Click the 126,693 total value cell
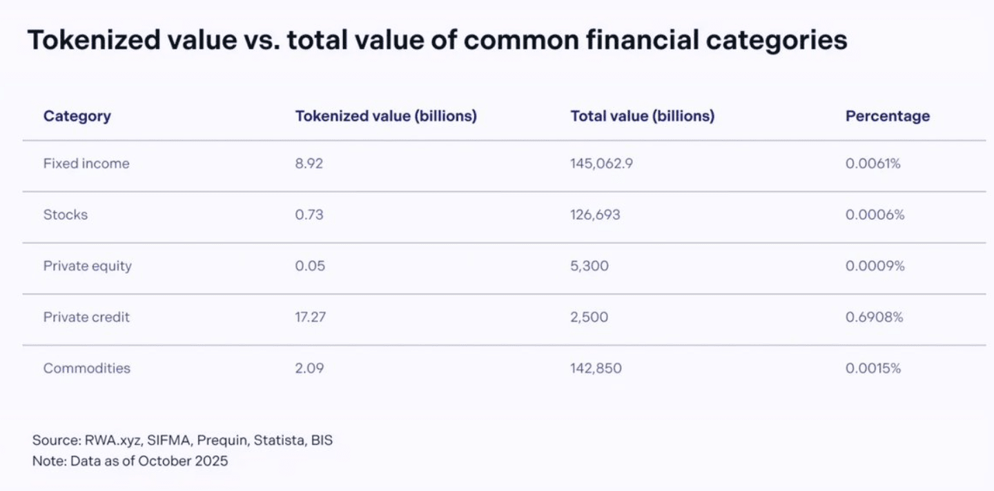 pyautogui.click(x=595, y=214)
